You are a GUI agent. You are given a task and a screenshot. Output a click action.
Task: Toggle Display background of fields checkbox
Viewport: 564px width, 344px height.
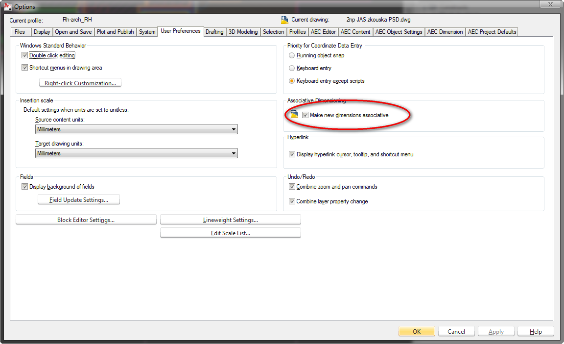click(x=25, y=187)
